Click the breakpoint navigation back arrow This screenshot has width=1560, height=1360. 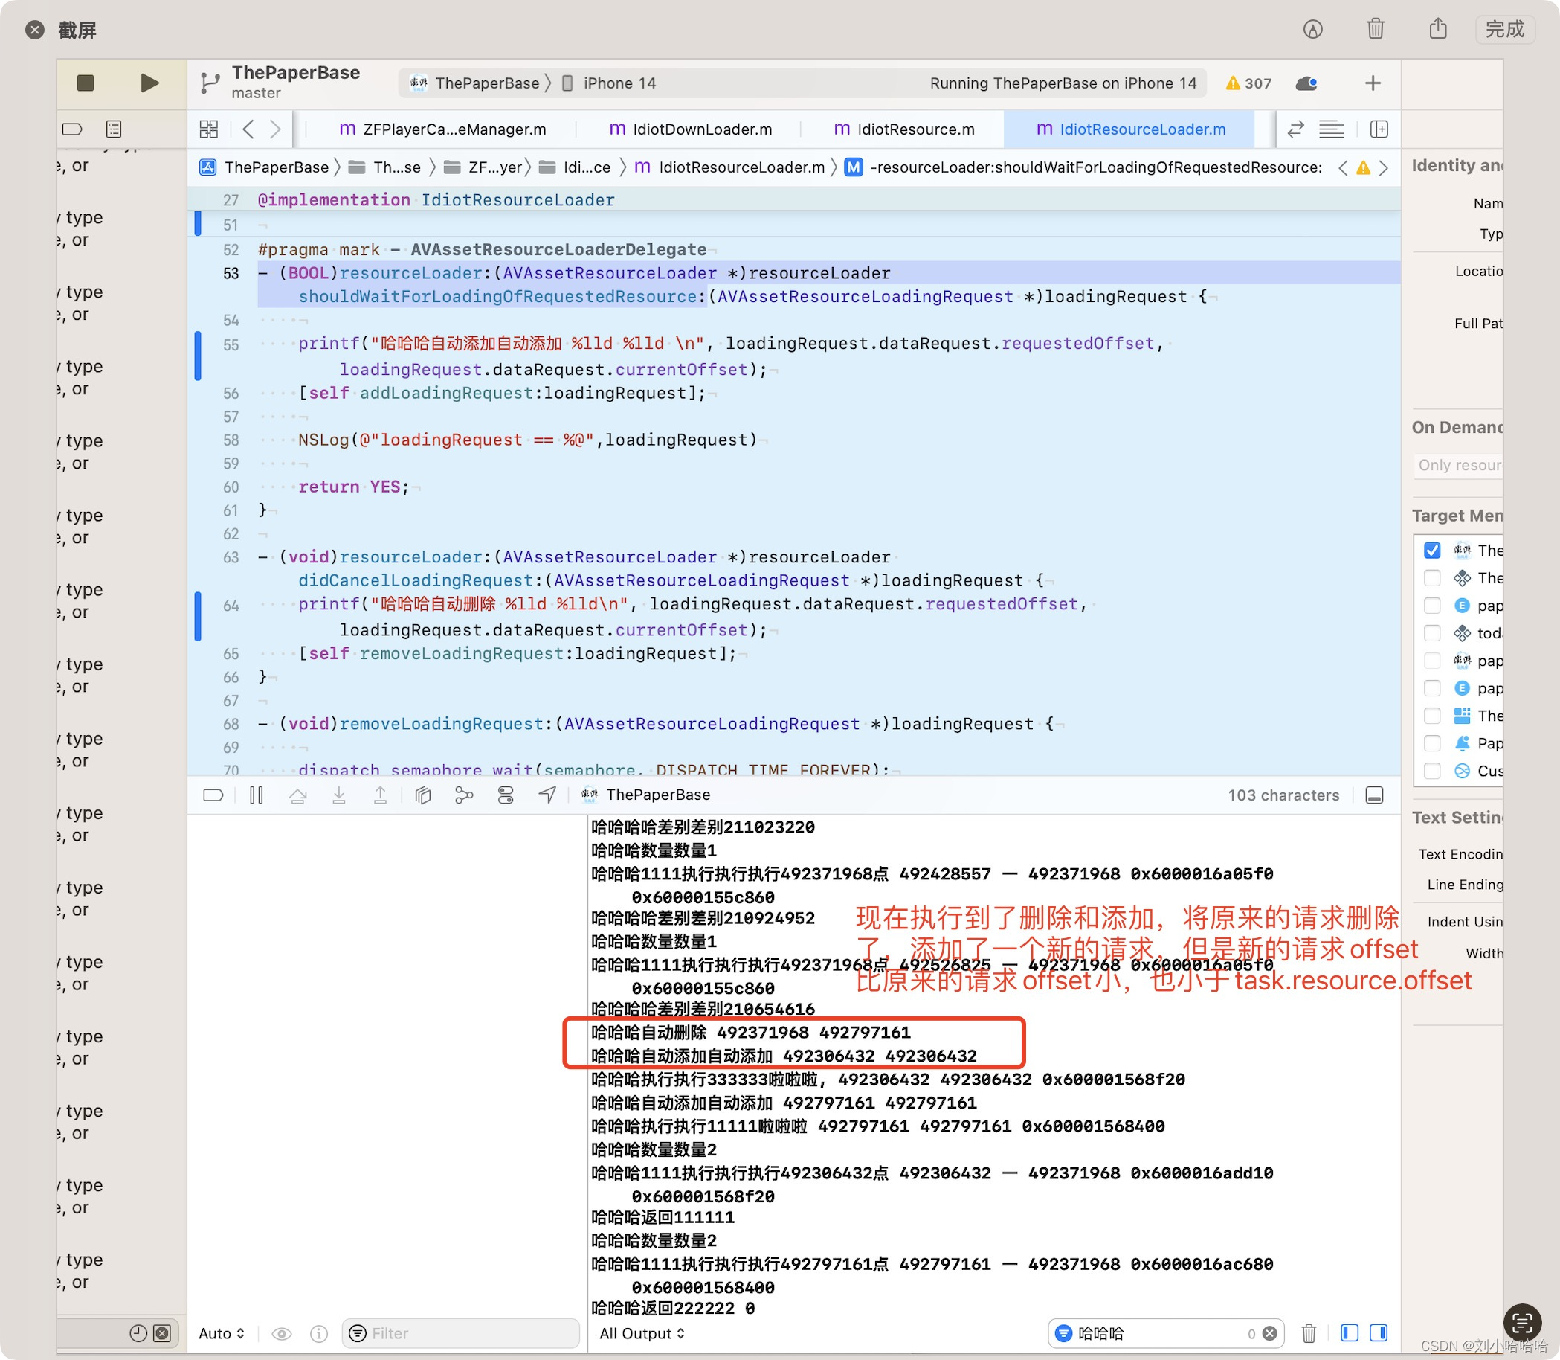pos(249,129)
